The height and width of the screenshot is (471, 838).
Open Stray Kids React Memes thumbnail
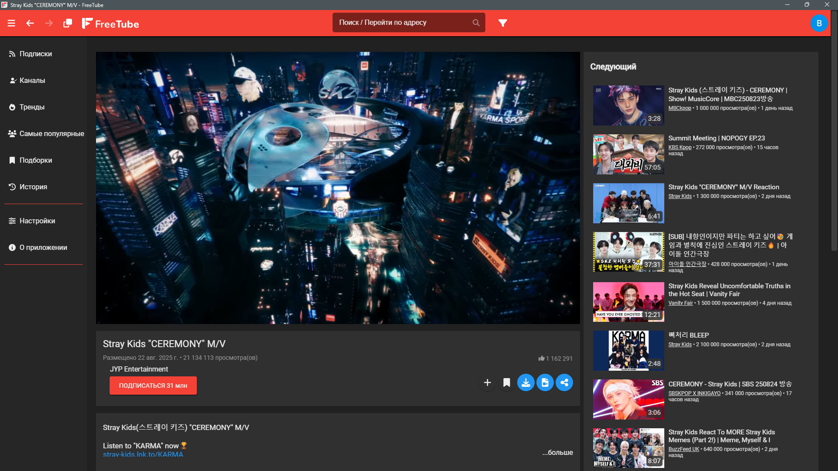click(628, 448)
